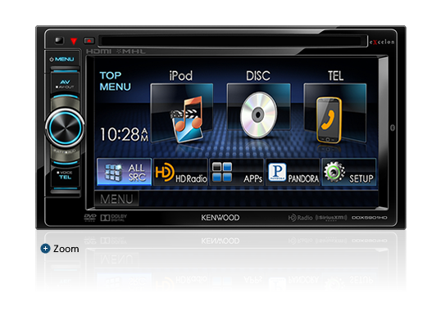The image size is (441, 311).
Task: Click the Zoom link below the unit
Action: 66,249
